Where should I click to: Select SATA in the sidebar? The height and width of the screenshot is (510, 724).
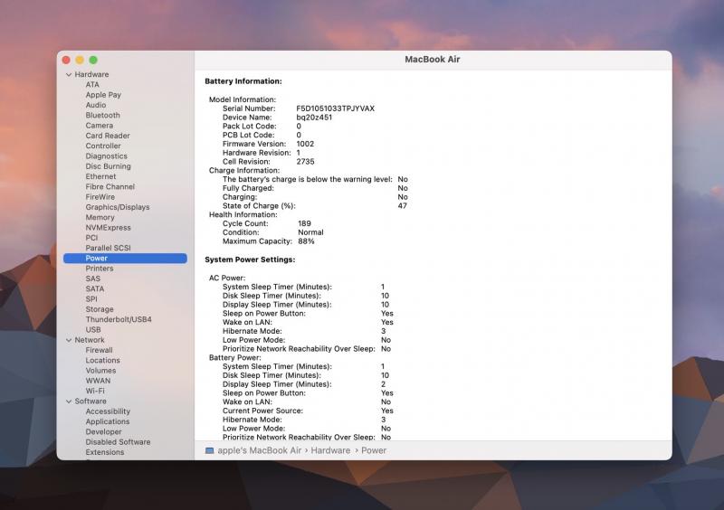click(x=95, y=289)
